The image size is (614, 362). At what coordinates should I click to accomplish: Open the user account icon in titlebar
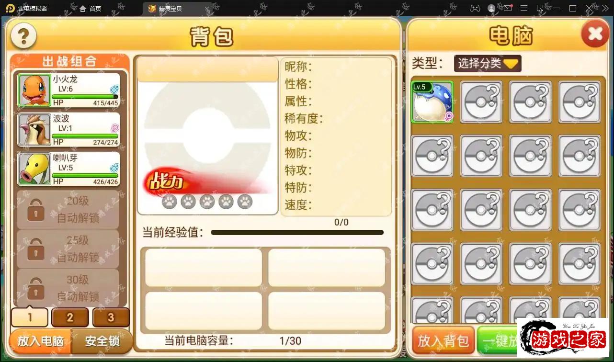pos(491,8)
